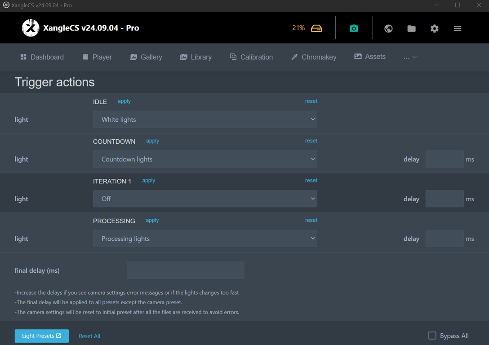Open the IDLE light dropdown White lights
This screenshot has width=489, height=345.
[205, 119]
